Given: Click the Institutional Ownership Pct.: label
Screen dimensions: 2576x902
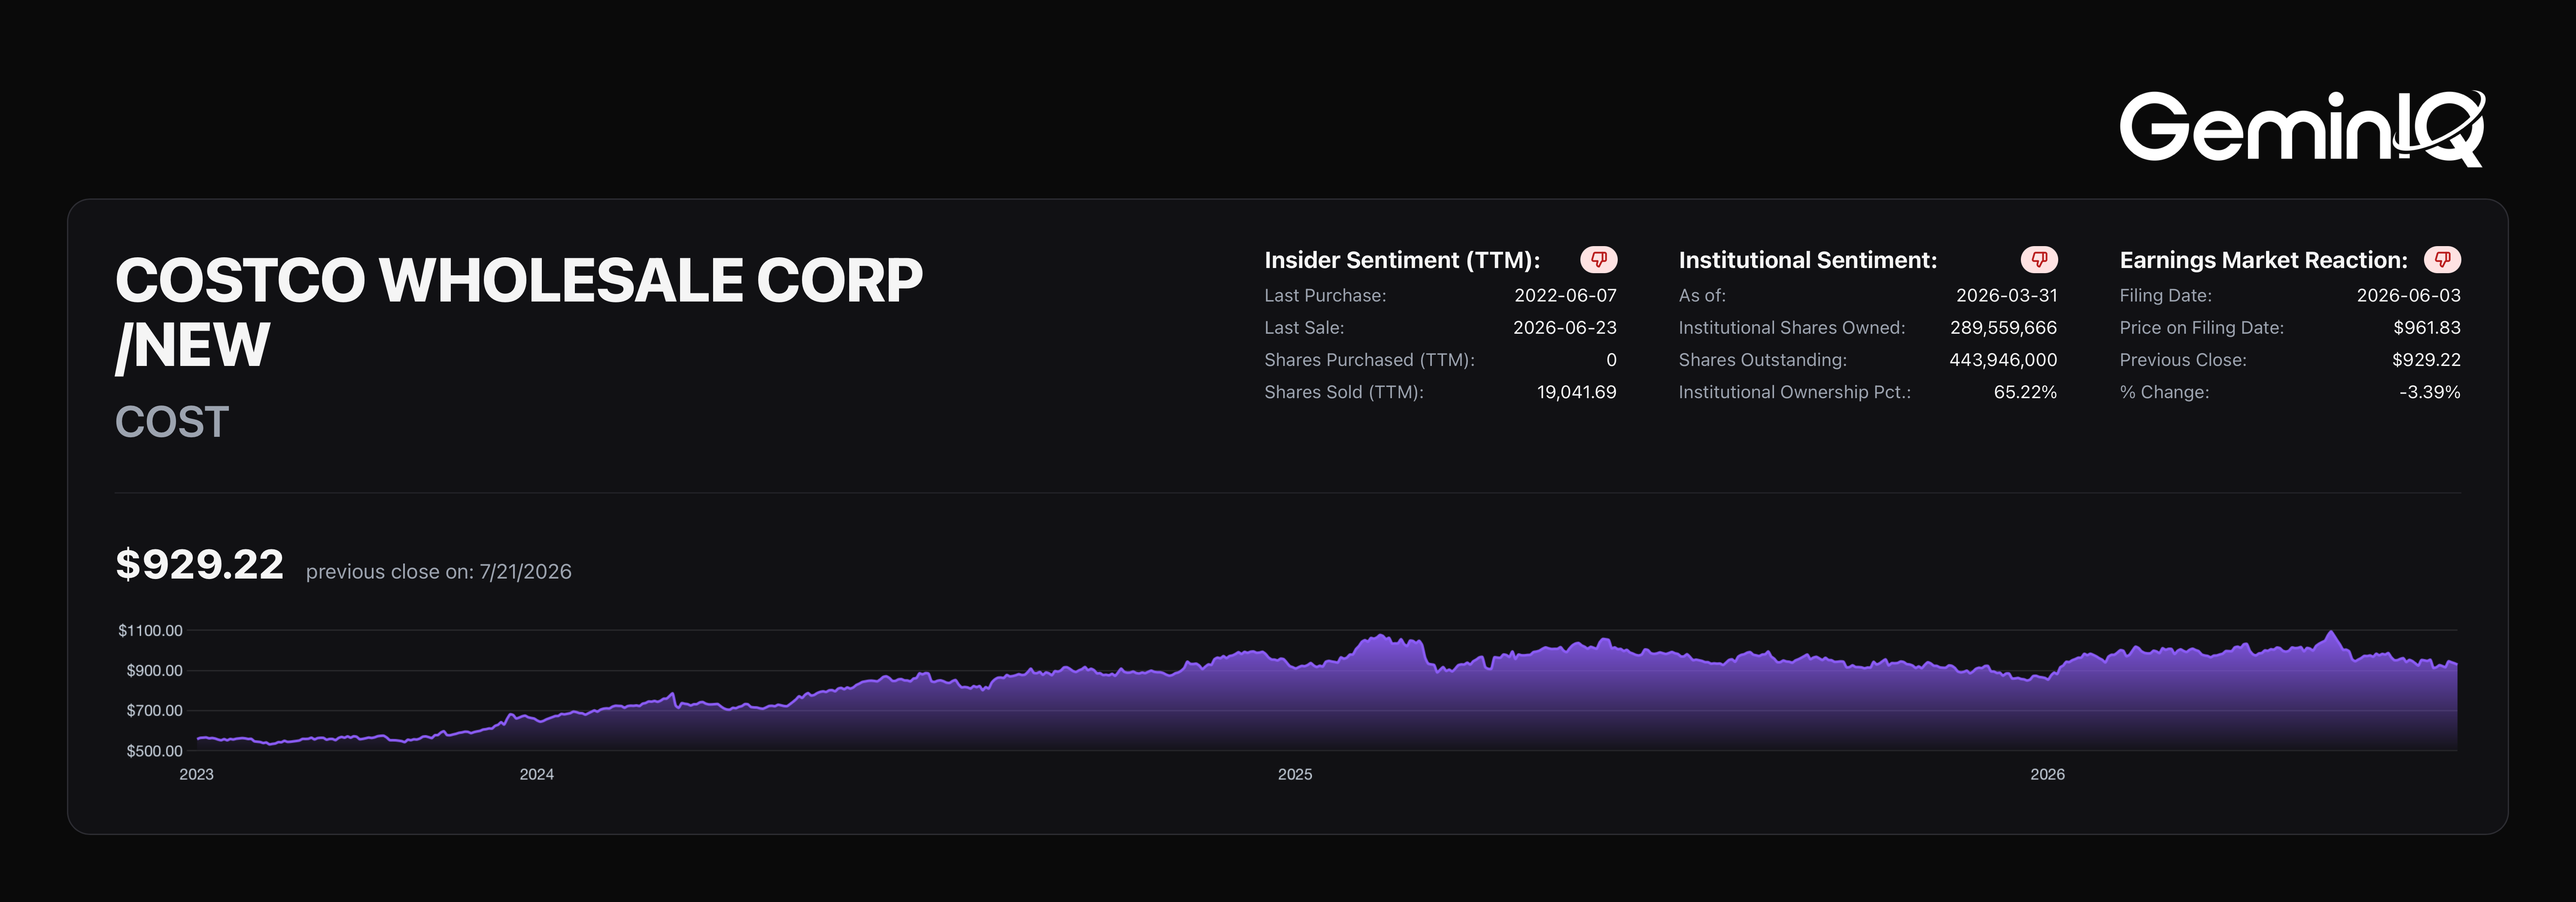Looking at the screenshot, I should coord(1795,392).
